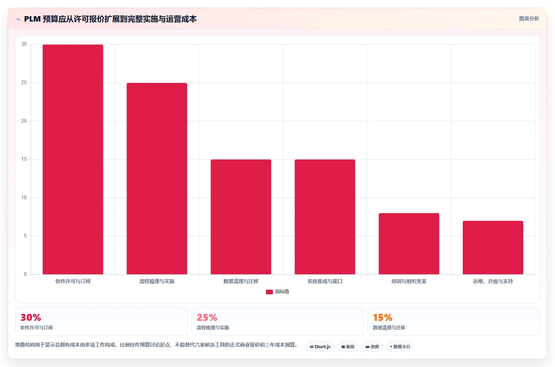Click the 软件许可与订阅 bar in the chart

click(x=73, y=159)
